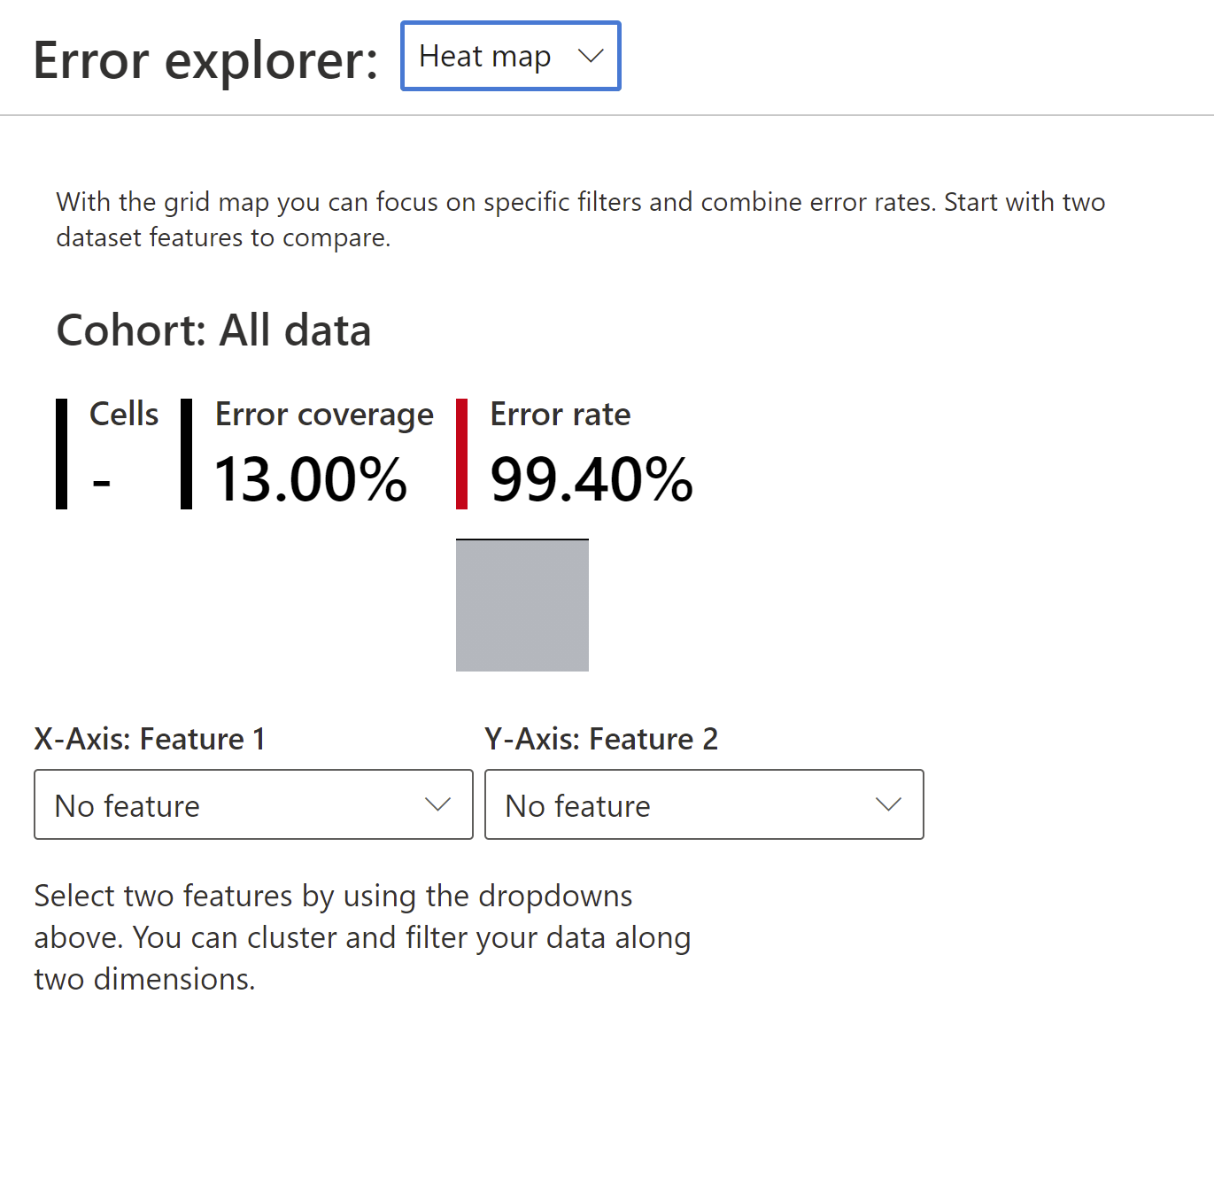Click the gray heat map grid cell
1214x1188 pixels.
[x=522, y=605]
